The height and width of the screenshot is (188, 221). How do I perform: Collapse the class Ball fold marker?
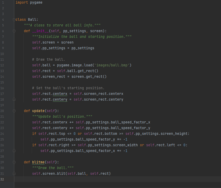[x=14, y=20]
